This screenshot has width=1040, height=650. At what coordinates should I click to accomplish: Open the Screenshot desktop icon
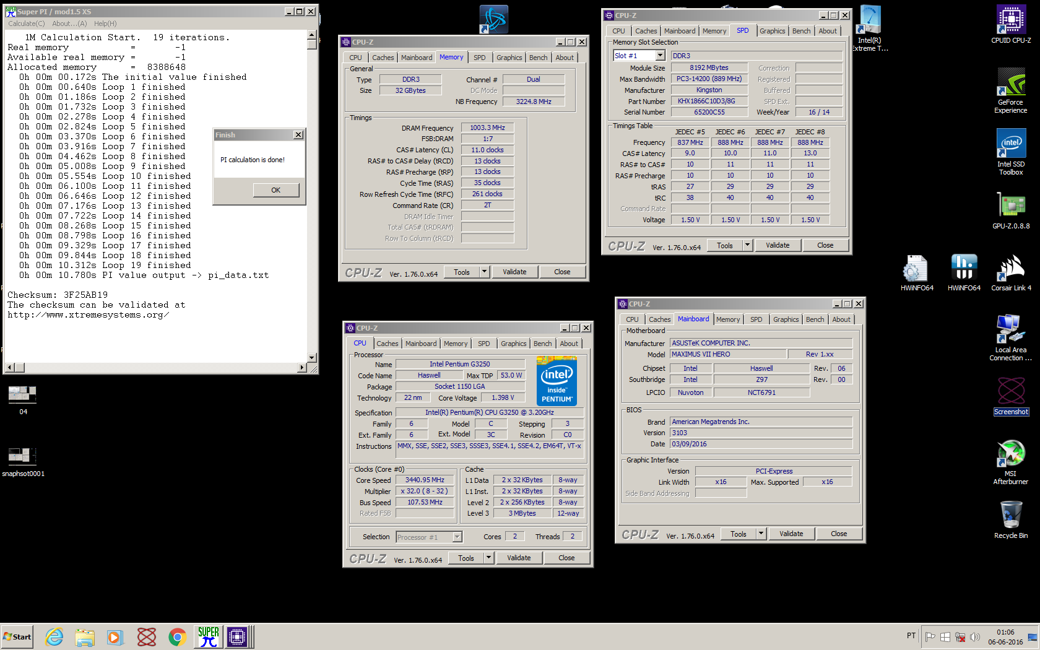pos(1011,396)
